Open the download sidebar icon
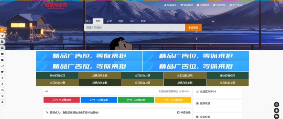 pyautogui.click(x=3, y=102)
